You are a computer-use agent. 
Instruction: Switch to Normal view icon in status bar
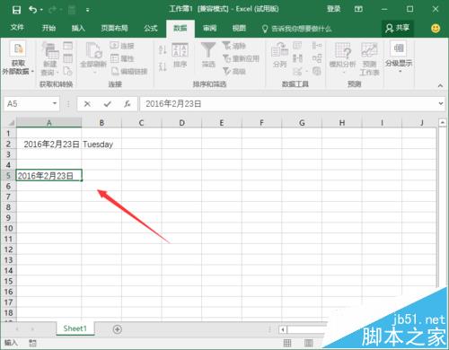click(287, 343)
